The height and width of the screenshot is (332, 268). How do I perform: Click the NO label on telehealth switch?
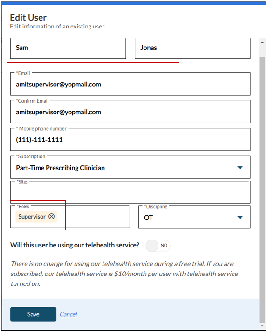pos(164,246)
